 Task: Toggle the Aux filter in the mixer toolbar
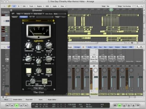(100, 47)
